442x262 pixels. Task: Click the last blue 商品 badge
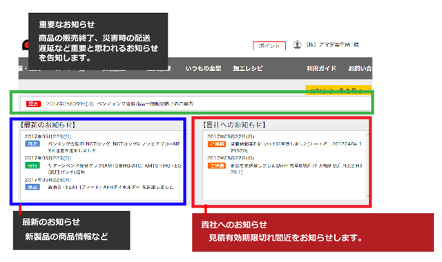pyautogui.click(x=32, y=187)
